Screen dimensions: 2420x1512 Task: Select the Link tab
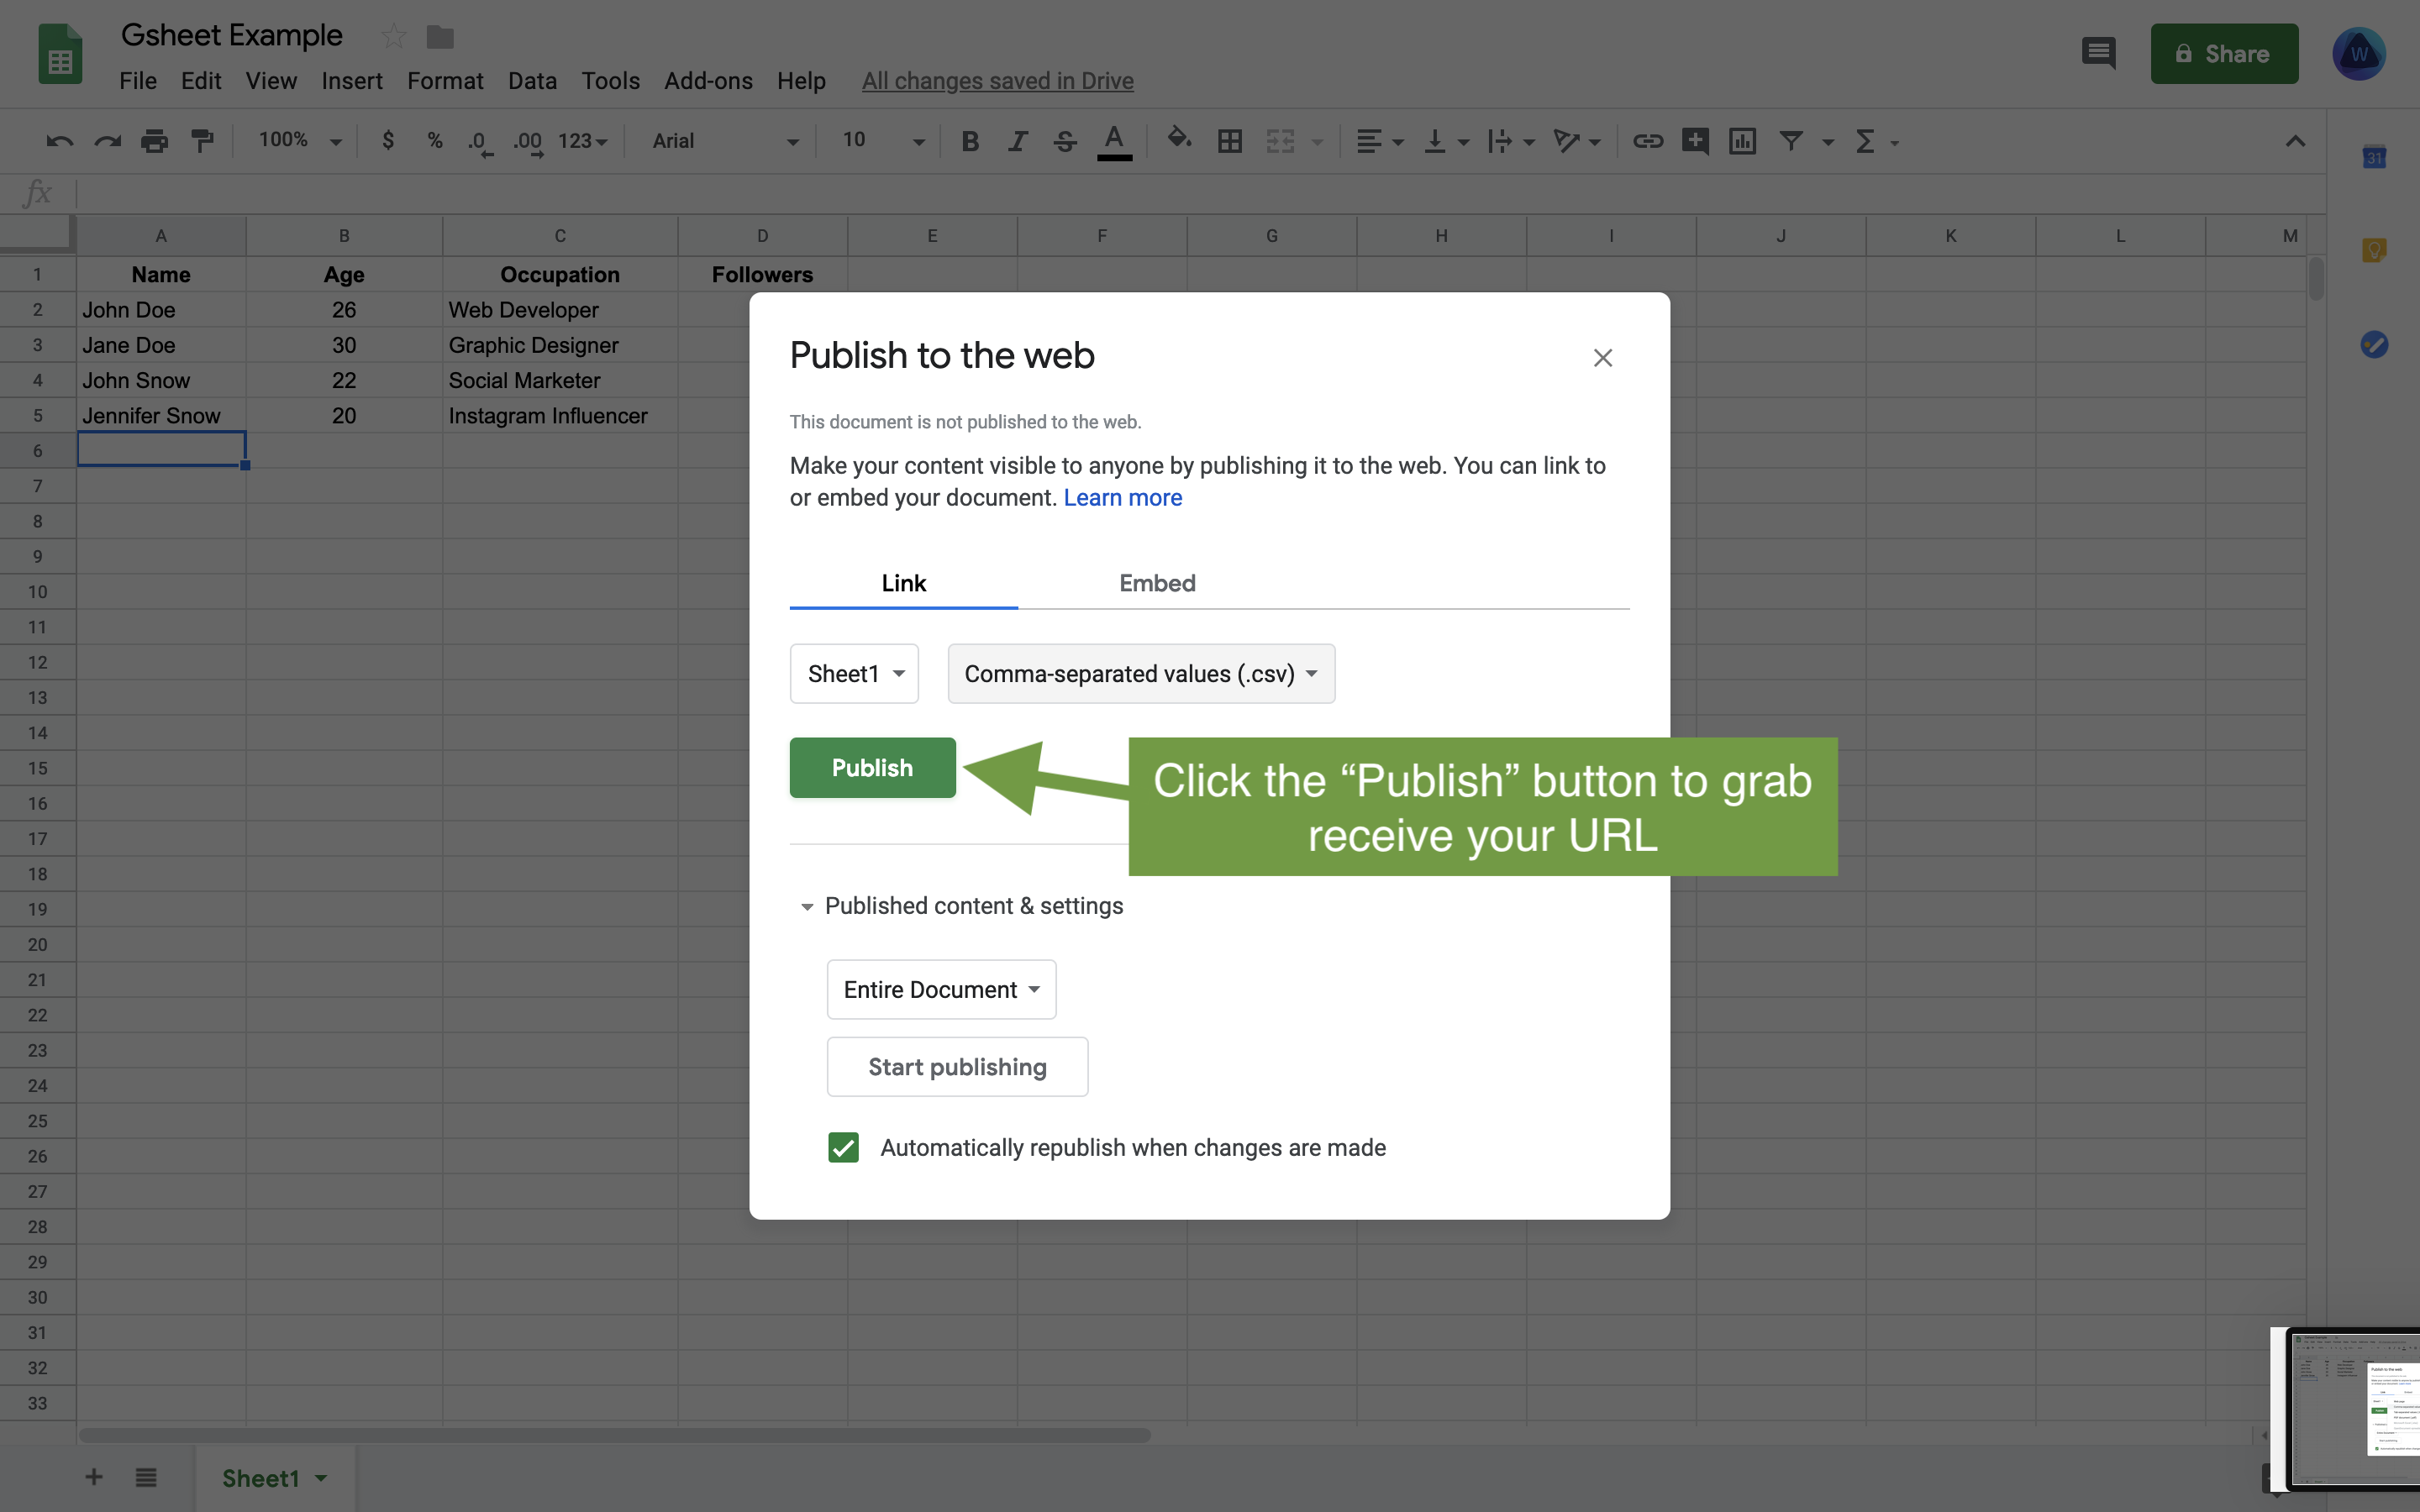pos(904,583)
